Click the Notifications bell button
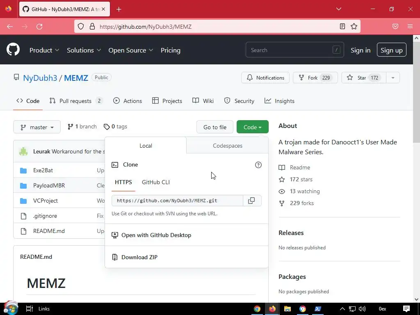The height and width of the screenshot is (315, 420). click(x=265, y=78)
